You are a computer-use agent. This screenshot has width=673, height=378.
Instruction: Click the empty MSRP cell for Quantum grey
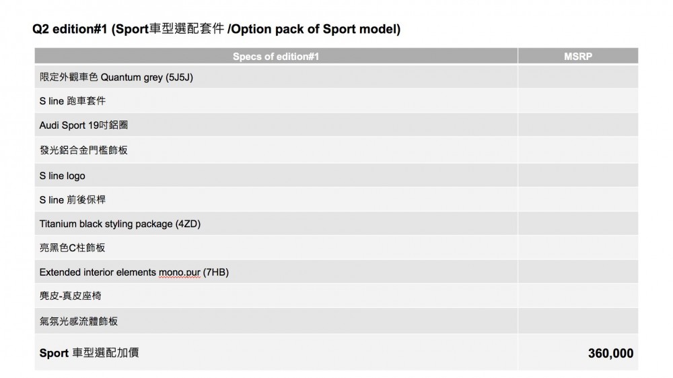coord(577,77)
